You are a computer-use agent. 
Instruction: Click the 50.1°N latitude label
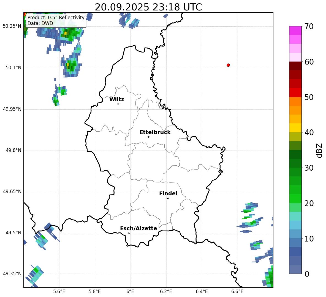13,68
